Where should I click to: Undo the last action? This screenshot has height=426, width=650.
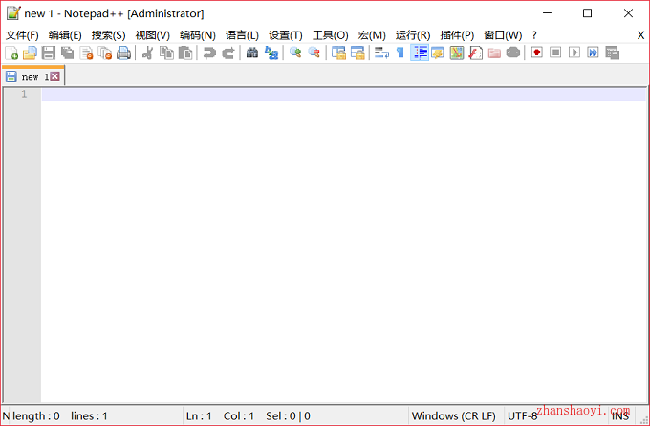pyautogui.click(x=209, y=53)
